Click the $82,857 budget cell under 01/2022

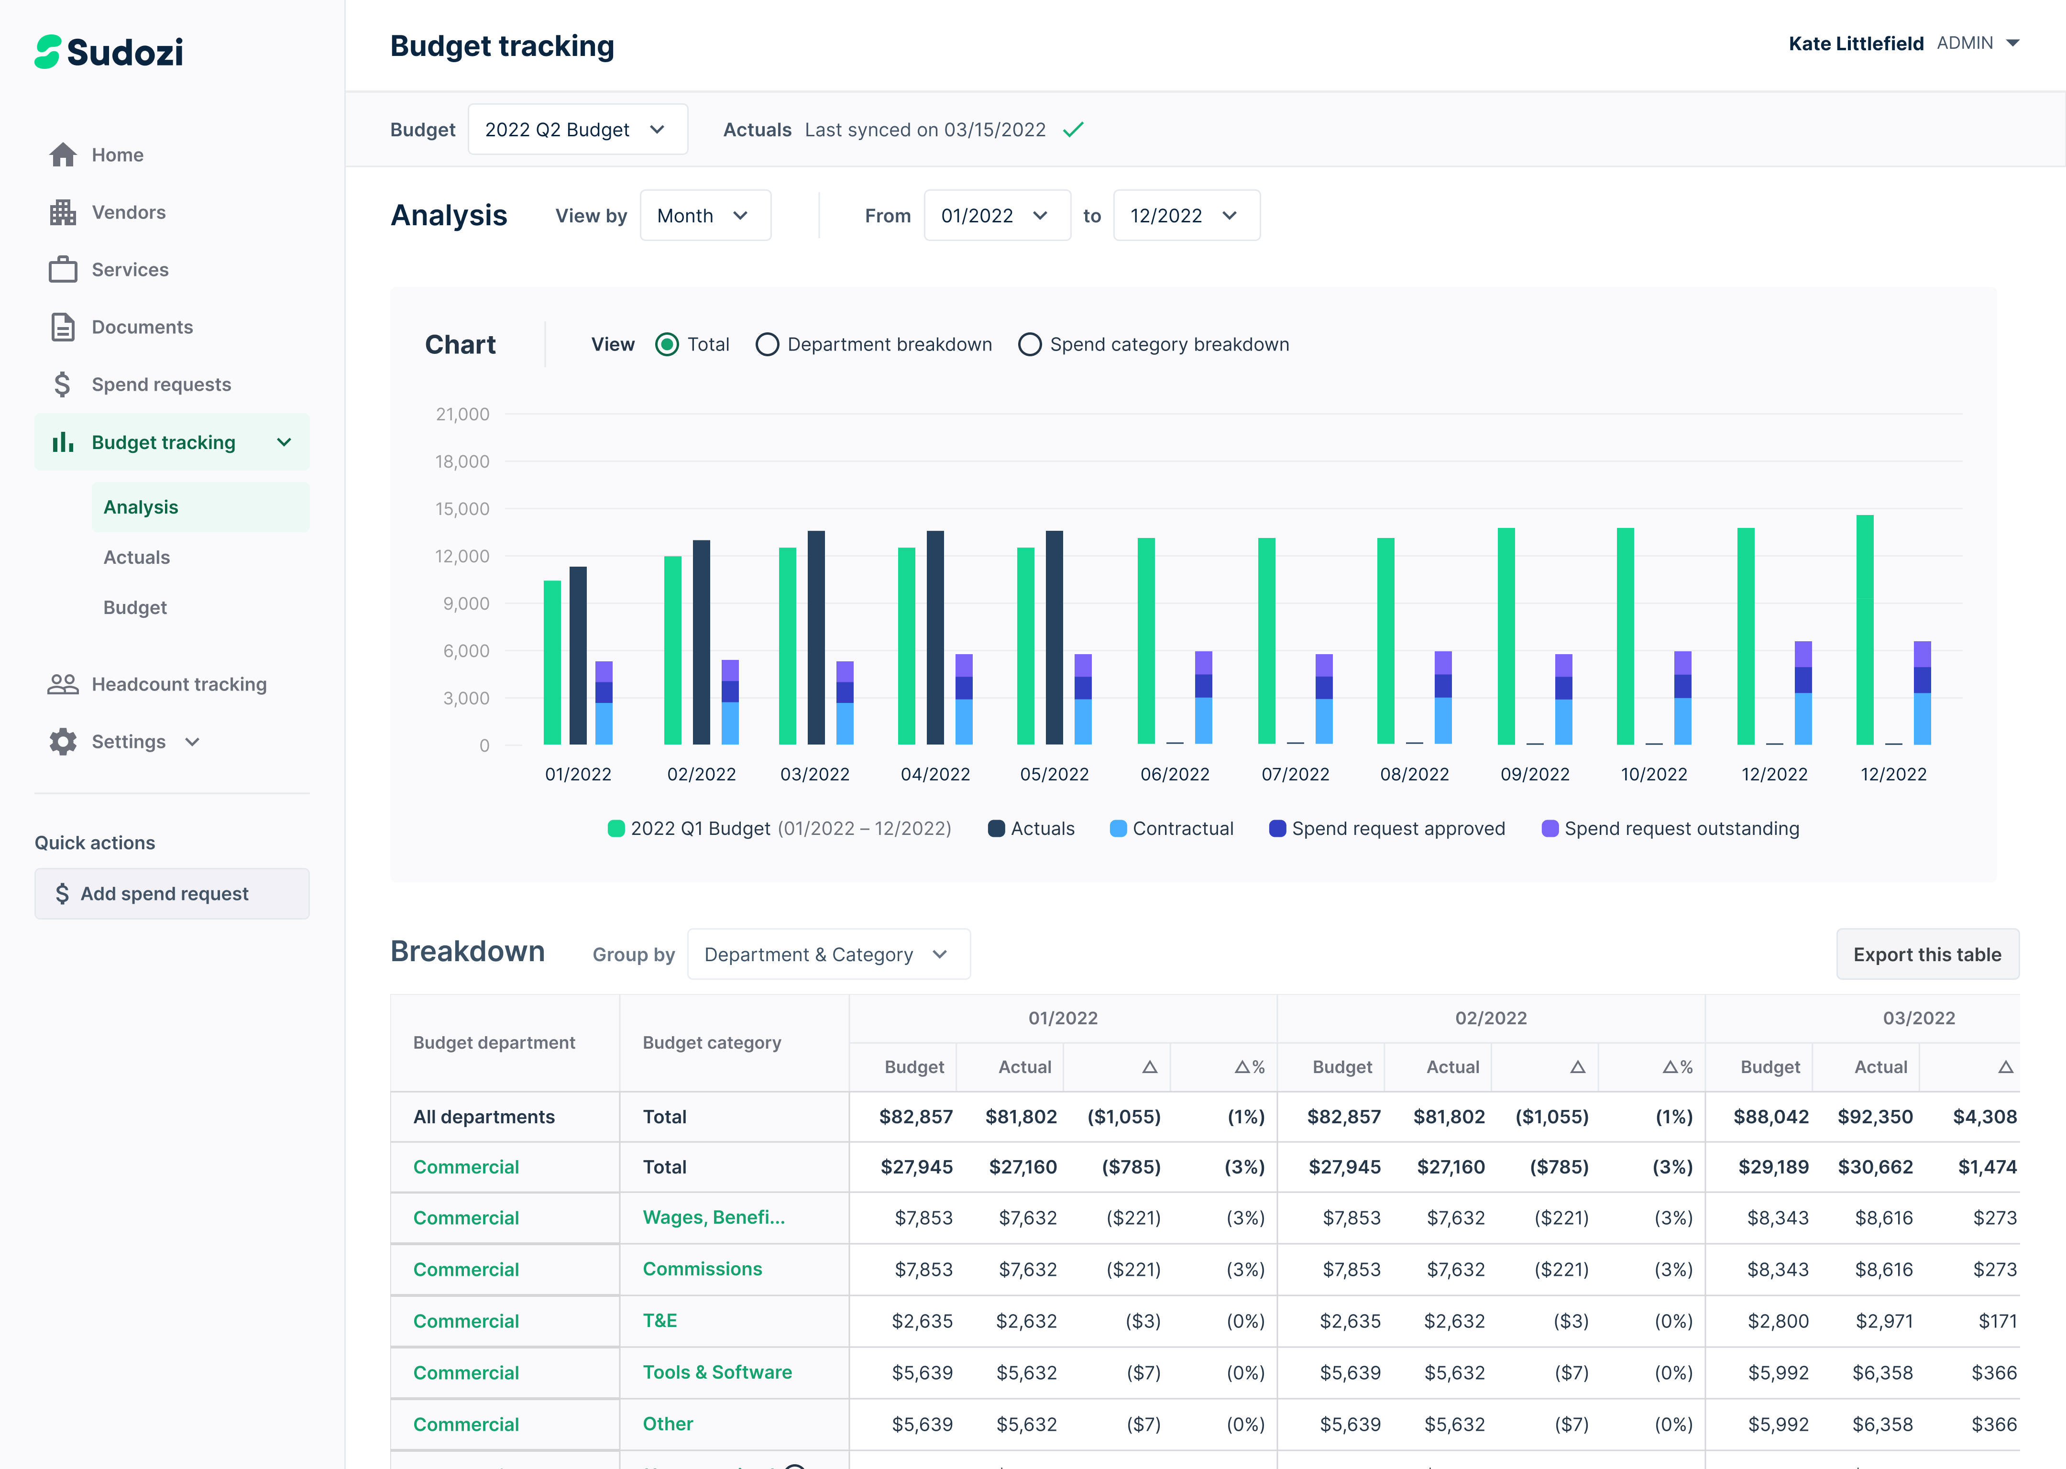pos(915,1116)
